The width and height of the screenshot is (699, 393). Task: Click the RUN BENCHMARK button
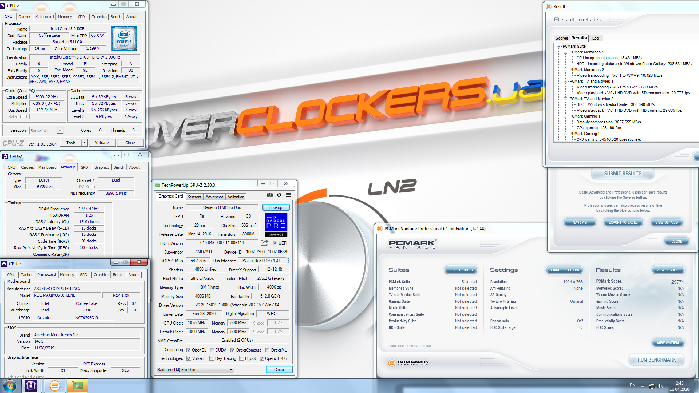click(656, 360)
